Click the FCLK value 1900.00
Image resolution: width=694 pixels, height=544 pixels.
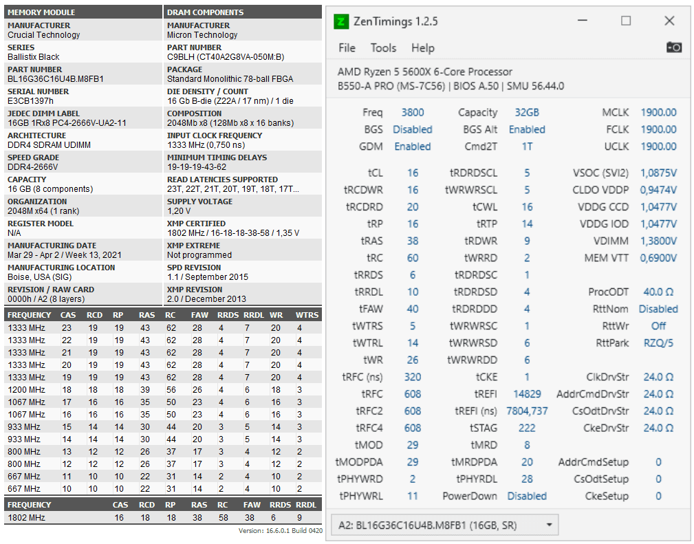(659, 129)
